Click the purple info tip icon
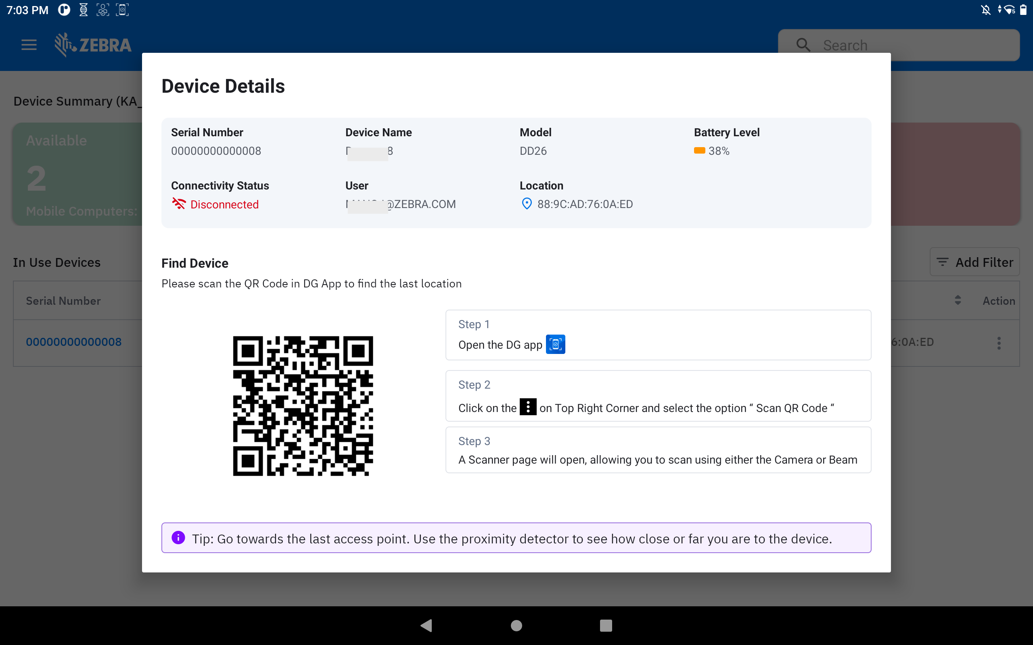The image size is (1033, 645). pos(178,537)
